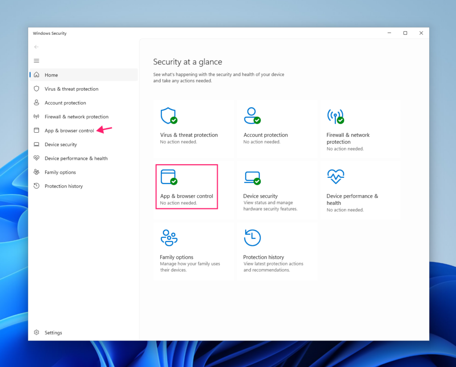Click the browser window icon on the App & browser control tile
The height and width of the screenshot is (367, 456).
coord(169,177)
